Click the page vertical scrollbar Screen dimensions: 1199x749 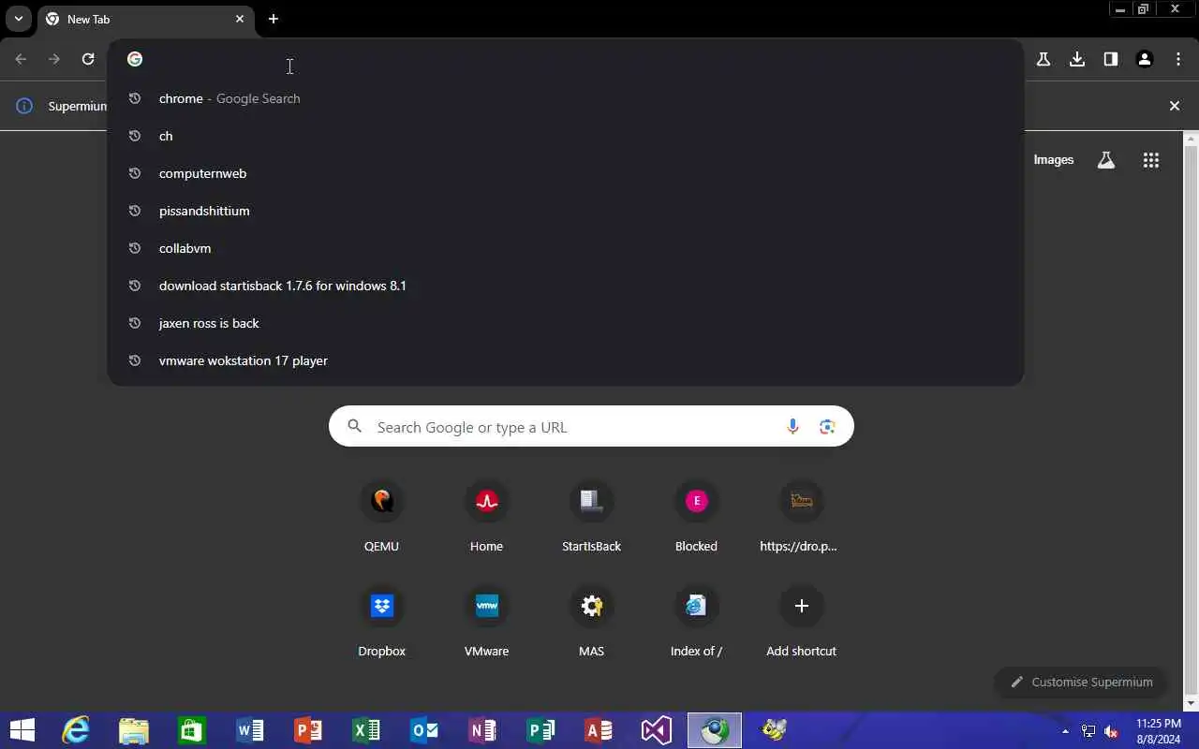[x=1192, y=421]
